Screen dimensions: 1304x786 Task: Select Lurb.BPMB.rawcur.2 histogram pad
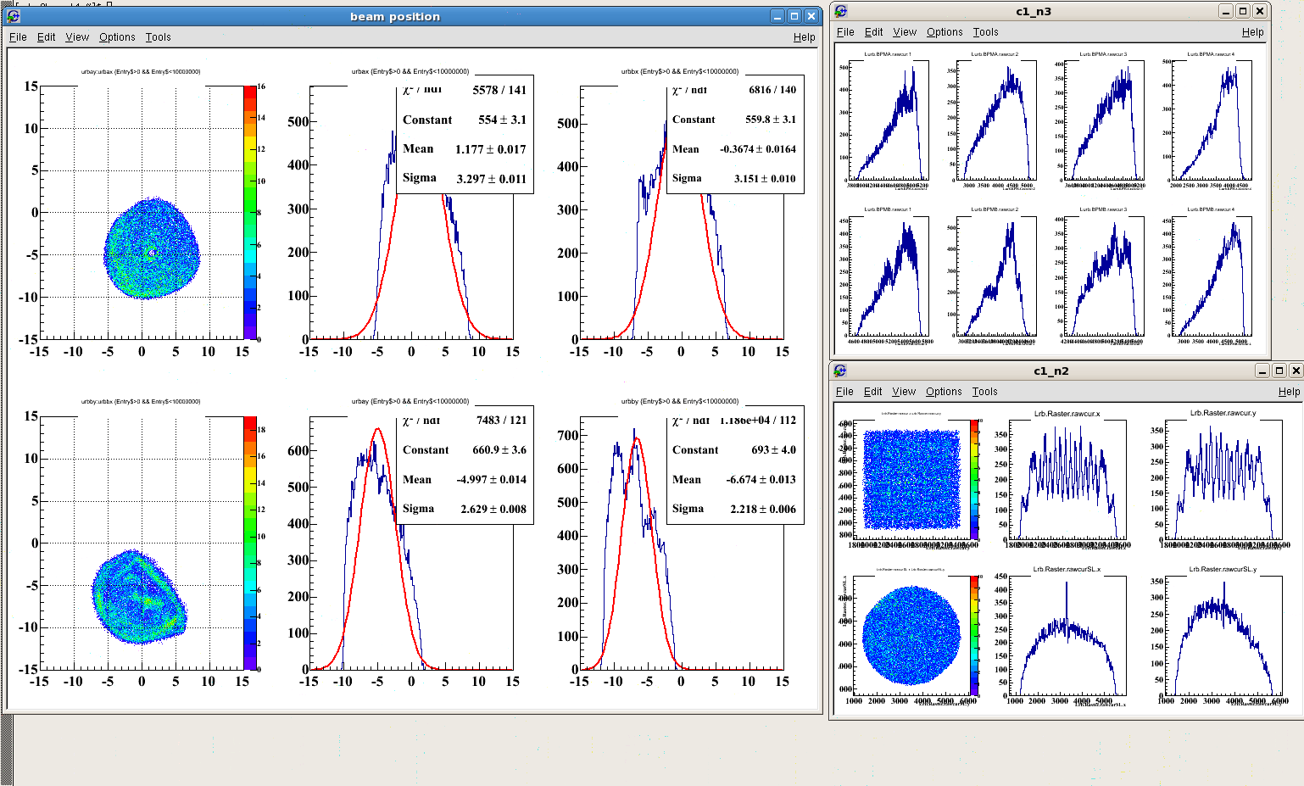click(x=995, y=276)
